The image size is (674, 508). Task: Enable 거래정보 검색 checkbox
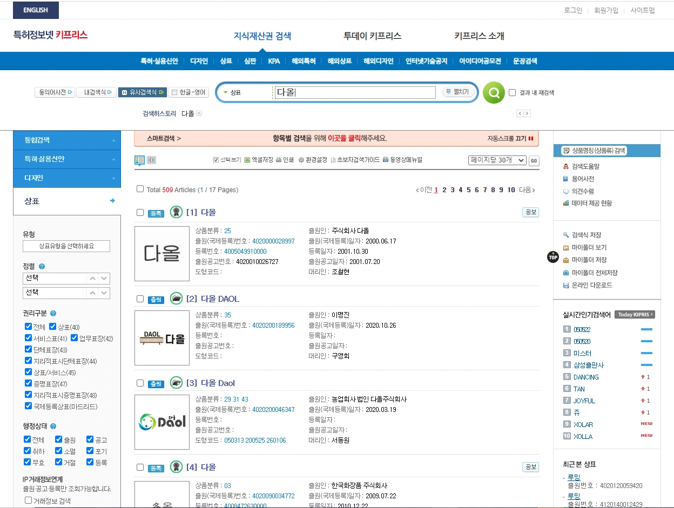coord(28,500)
